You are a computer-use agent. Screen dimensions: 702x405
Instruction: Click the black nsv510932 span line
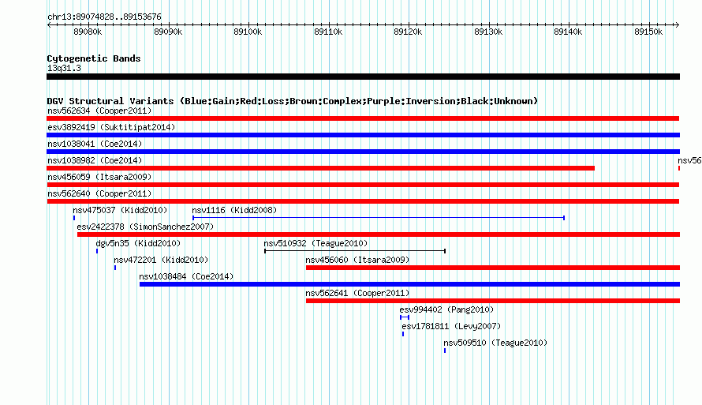pos(355,251)
